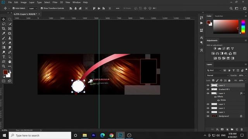Hide the Stroke effect eye icon
248x139 pixels.
[x=219, y=100]
